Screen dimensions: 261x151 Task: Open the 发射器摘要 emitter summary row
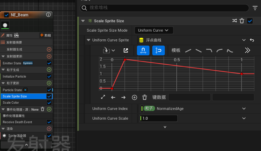[x=26, y=42]
